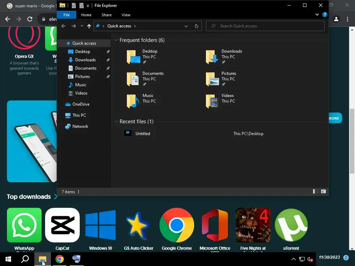Expand the ribbon with the chevron
The image size is (355, 266).
click(317, 15)
